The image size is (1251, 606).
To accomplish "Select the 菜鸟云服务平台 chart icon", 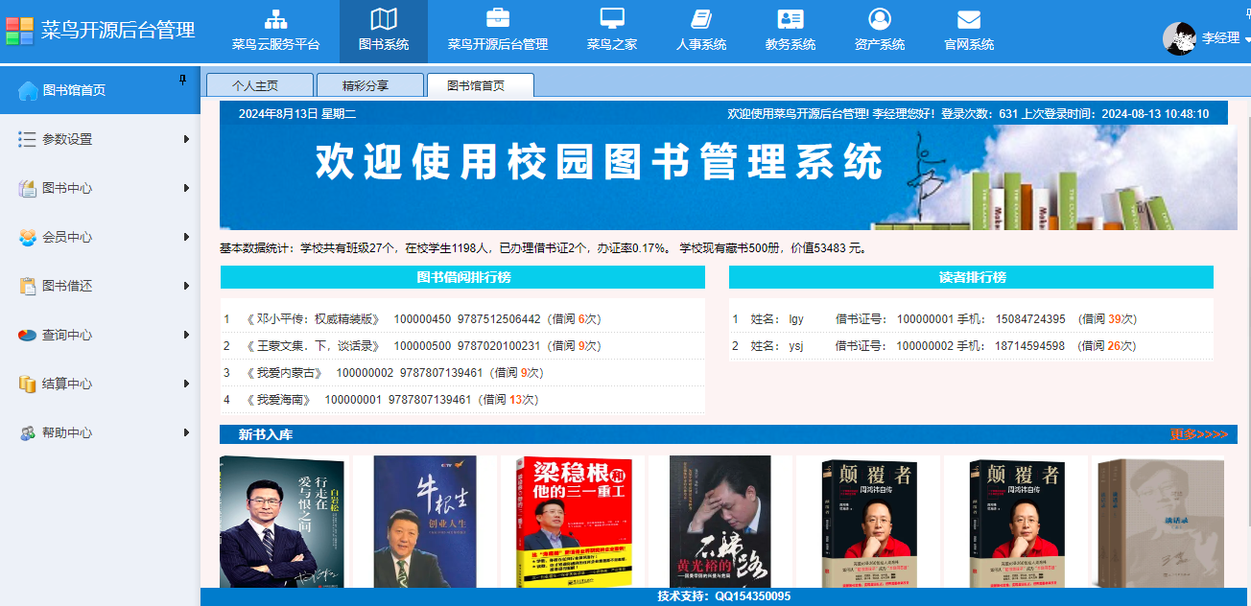I will tap(274, 20).
